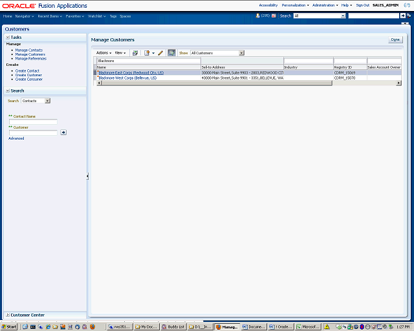Viewport: 414px width, 331px height.
Task: Open the Help menu
Action: (347, 5)
